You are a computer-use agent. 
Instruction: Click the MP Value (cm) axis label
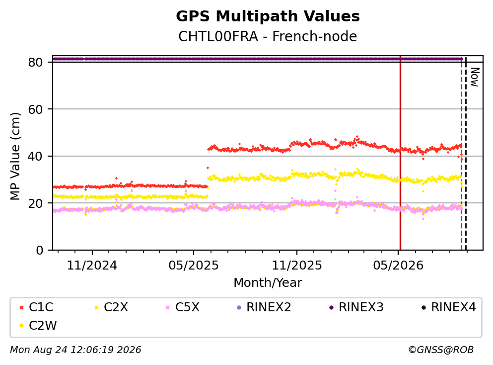[x=15, y=156]
